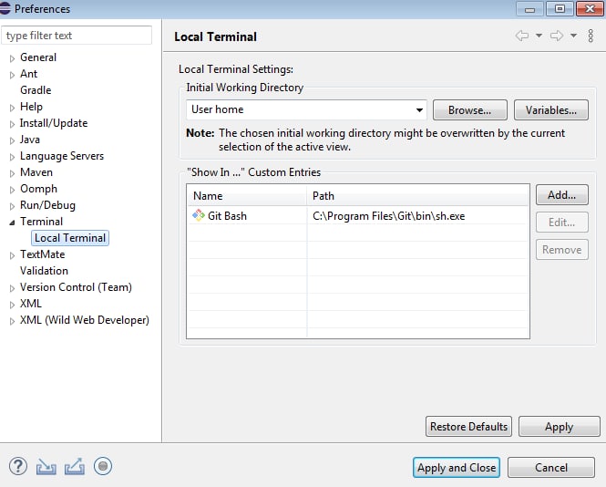Collapse the Terminal tree node

click(12, 223)
